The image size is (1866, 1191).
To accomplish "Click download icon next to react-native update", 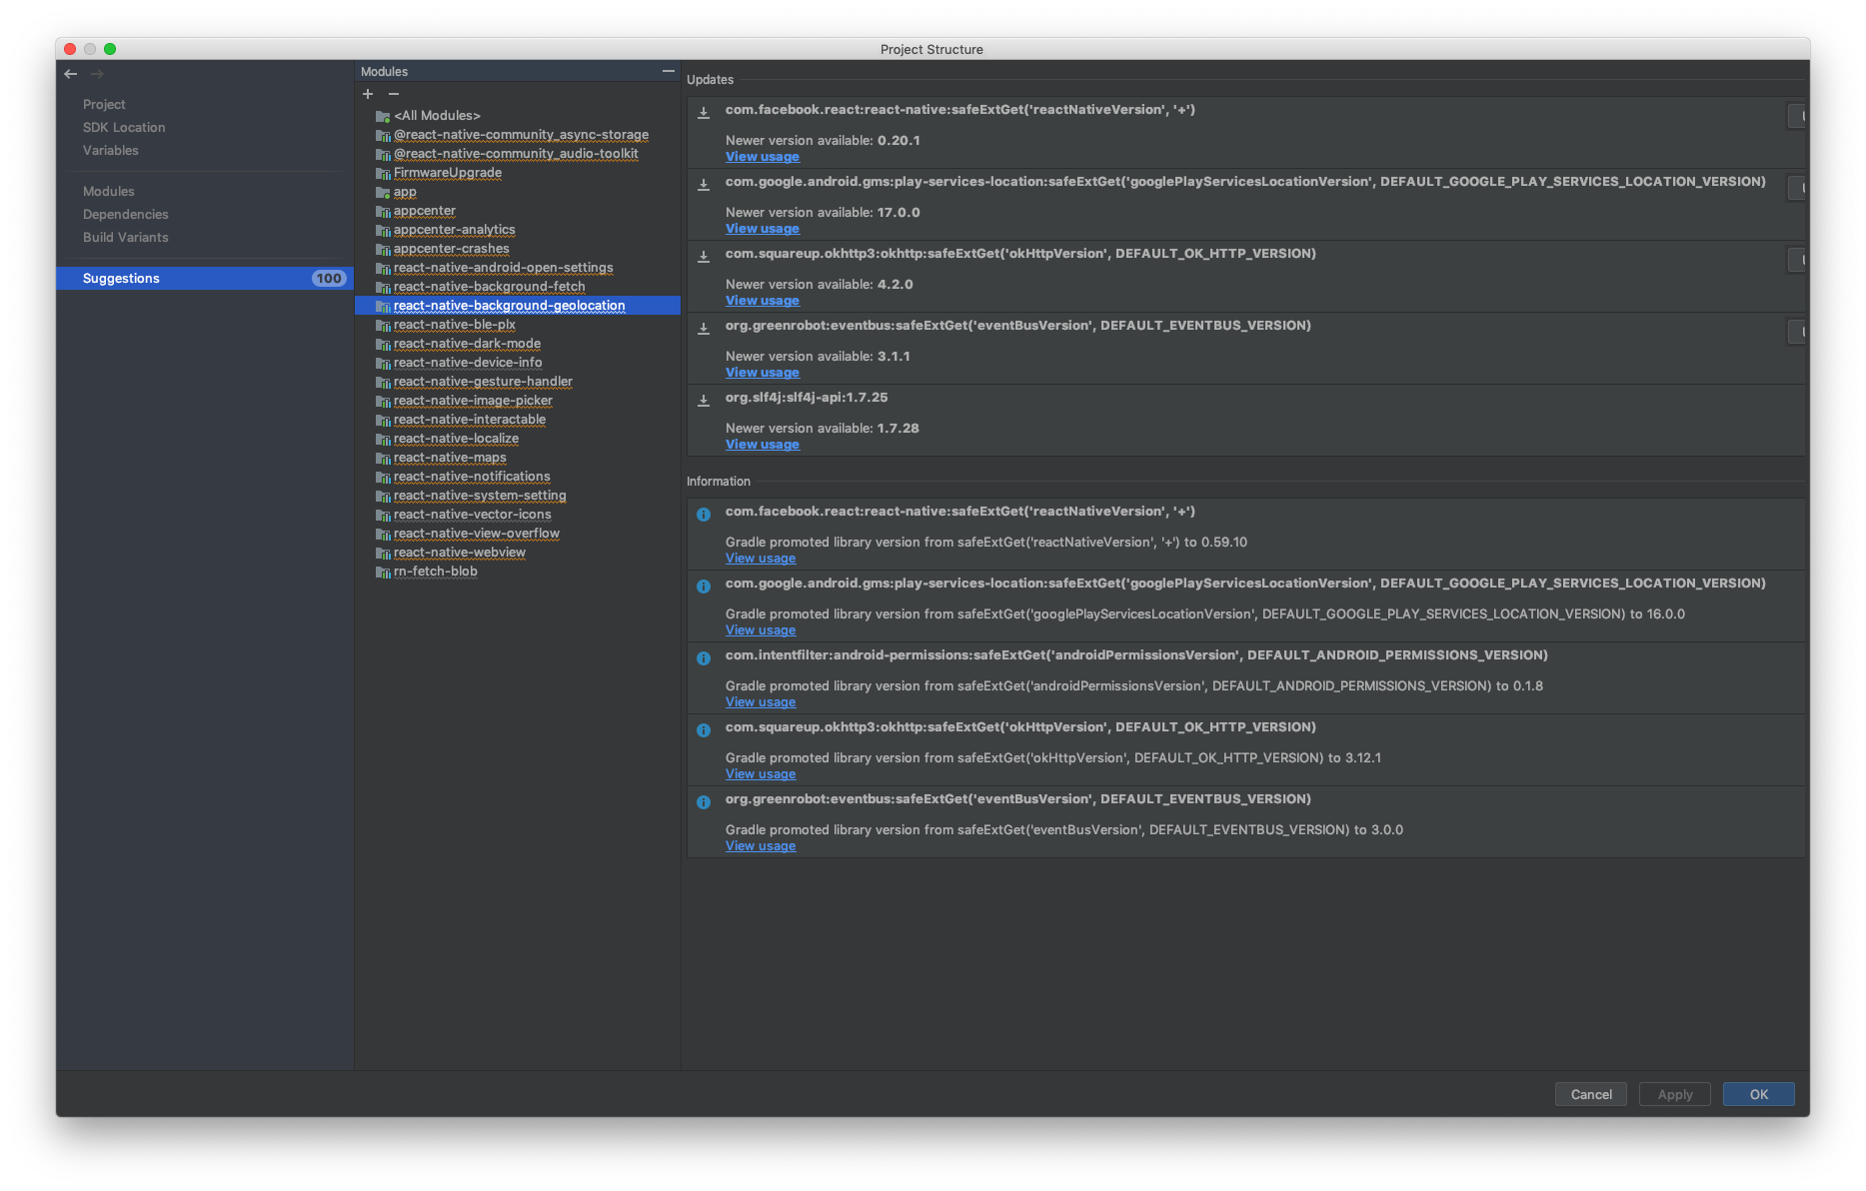I will (702, 113).
